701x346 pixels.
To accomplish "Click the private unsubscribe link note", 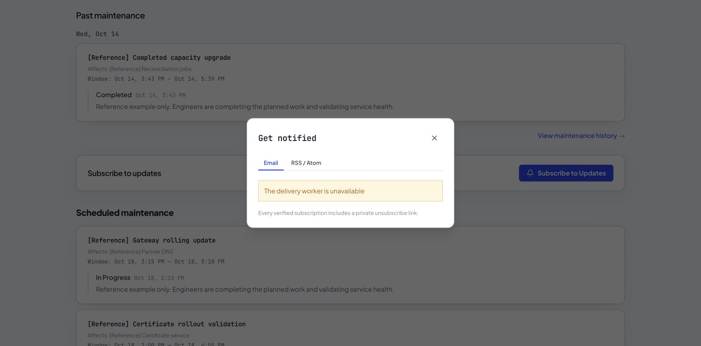I will 338,213.
